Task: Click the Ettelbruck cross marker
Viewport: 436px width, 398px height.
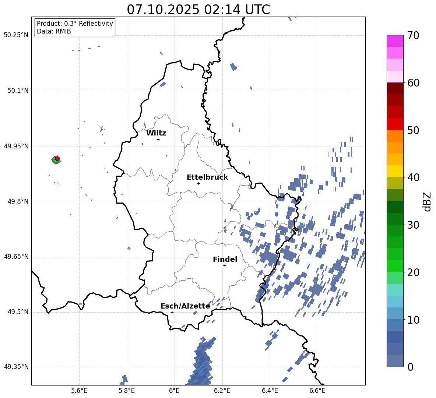Action: click(x=198, y=183)
